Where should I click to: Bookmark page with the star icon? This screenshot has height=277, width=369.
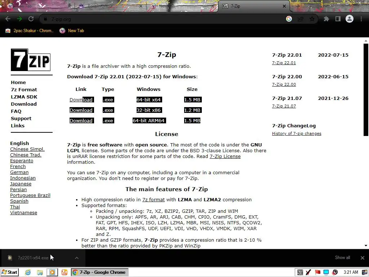312,19
